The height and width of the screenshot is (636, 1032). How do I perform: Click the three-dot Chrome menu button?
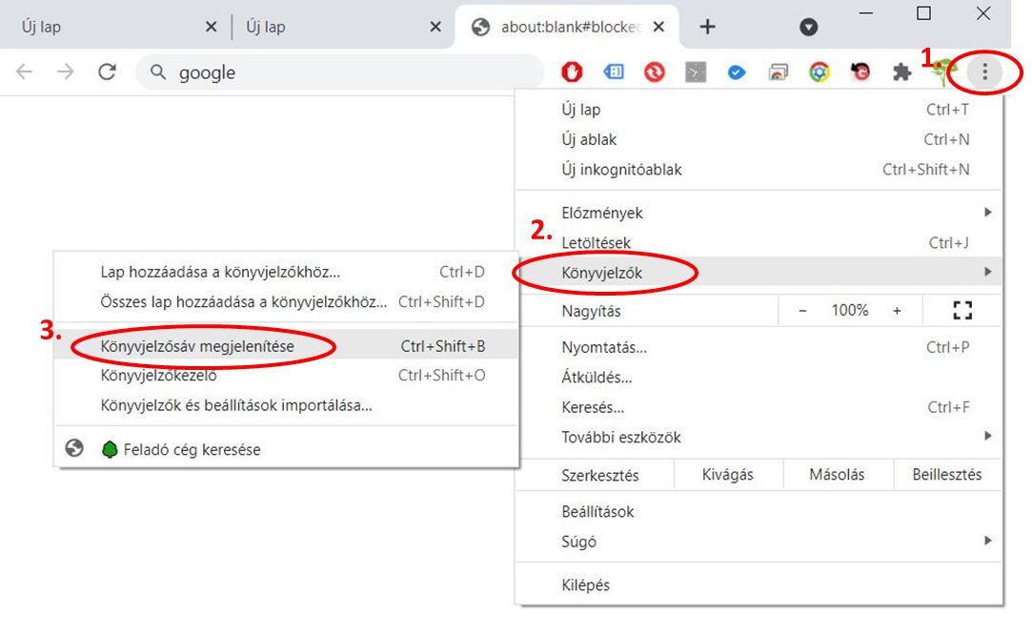[984, 72]
